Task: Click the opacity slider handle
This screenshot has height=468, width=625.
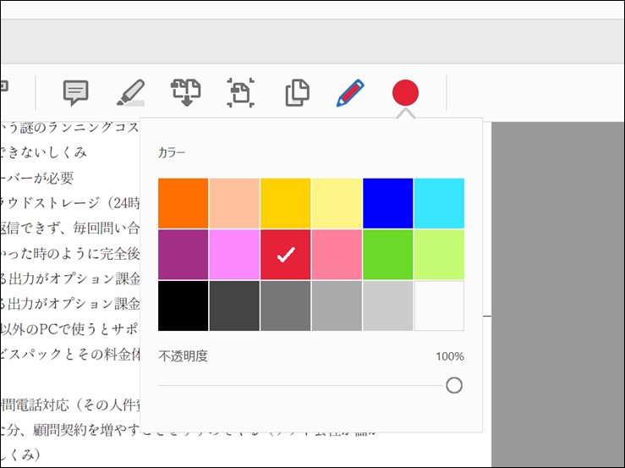Action: [x=454, y=385]
